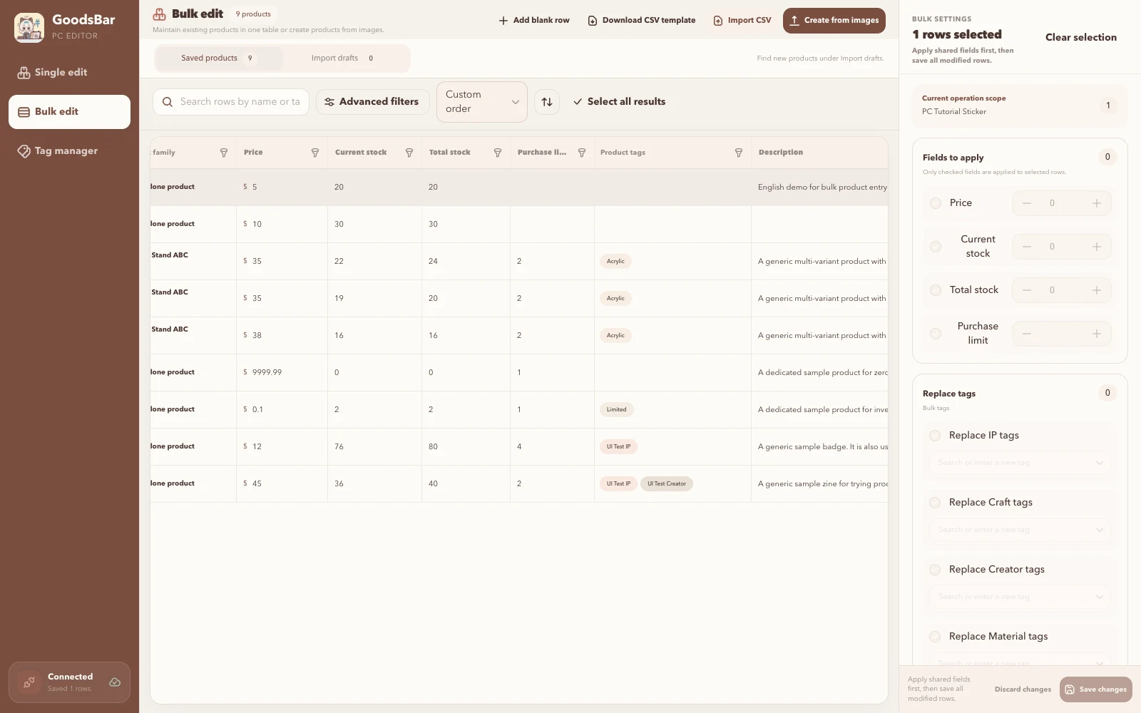Decrease the Purchase limit stepper value
This screenshot has height=713, width=1141.
(x=1027, y=334)
